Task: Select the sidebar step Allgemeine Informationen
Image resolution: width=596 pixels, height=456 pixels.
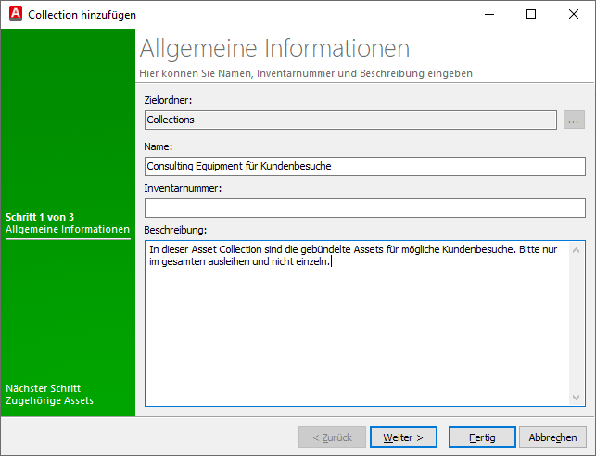Action: coord(68,229)
